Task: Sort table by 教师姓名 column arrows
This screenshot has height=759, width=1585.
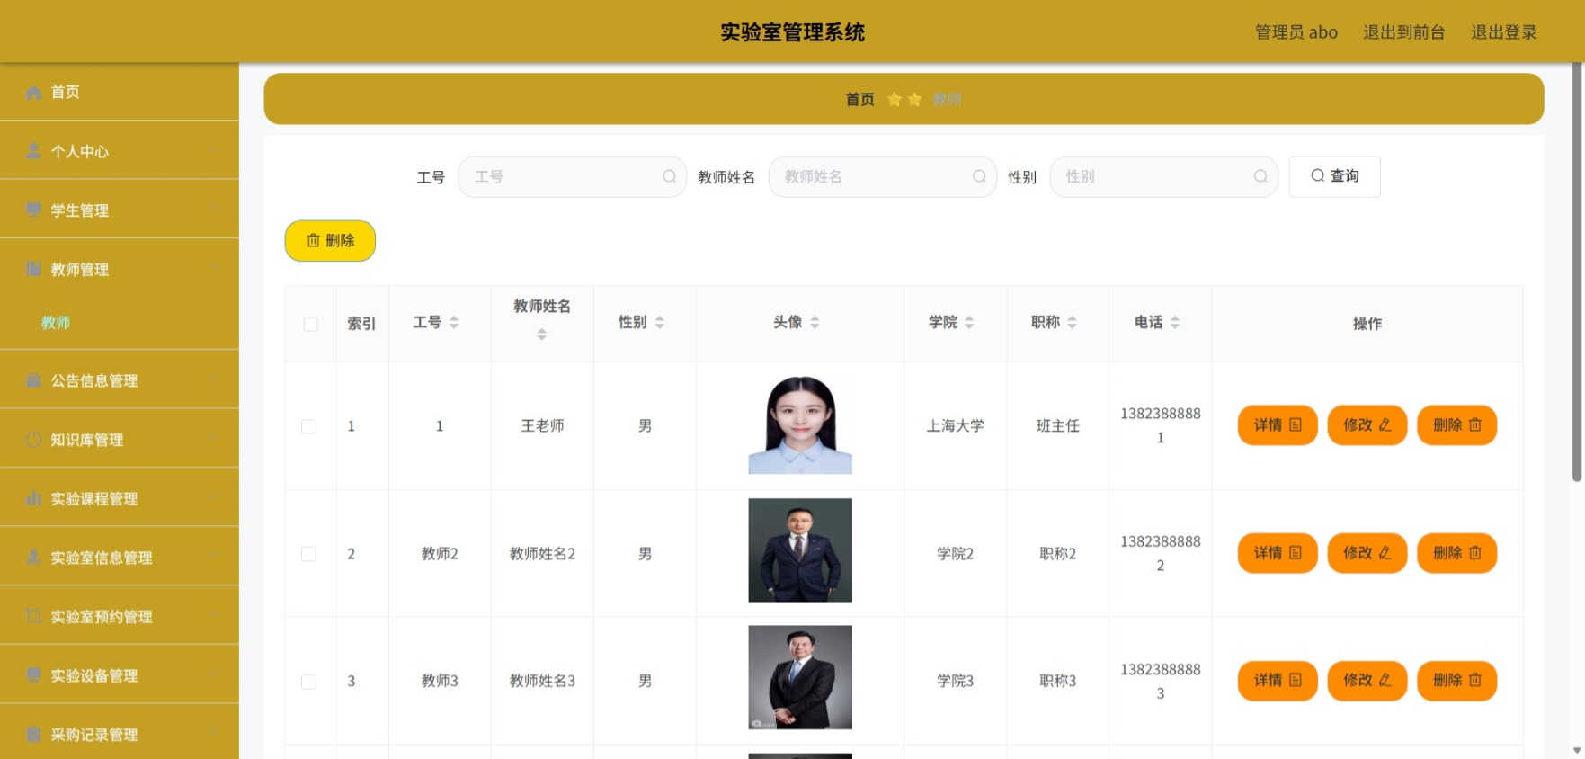Action: [541, 335]
